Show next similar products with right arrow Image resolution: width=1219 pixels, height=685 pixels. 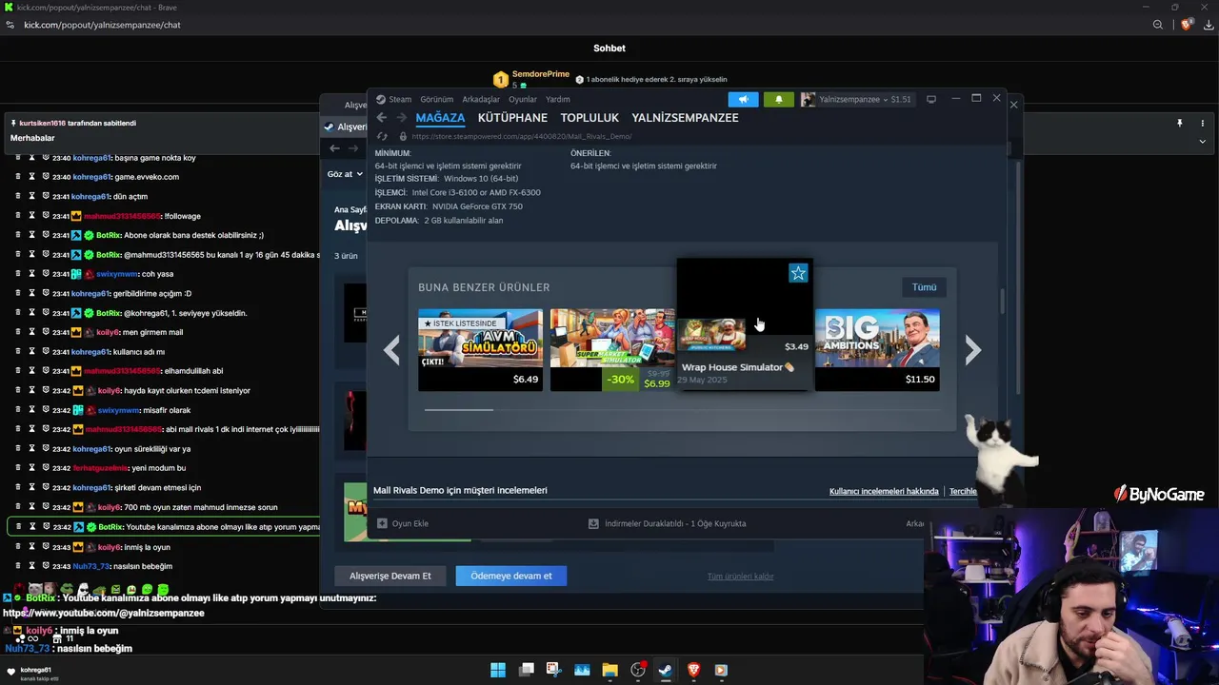tap(972, 350)
